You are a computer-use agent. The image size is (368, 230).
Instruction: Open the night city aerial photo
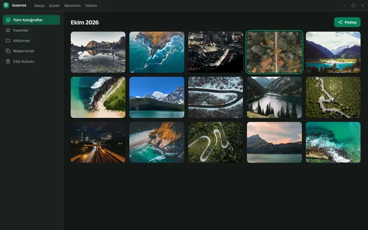pyautogui.click(x=216, y=52)
